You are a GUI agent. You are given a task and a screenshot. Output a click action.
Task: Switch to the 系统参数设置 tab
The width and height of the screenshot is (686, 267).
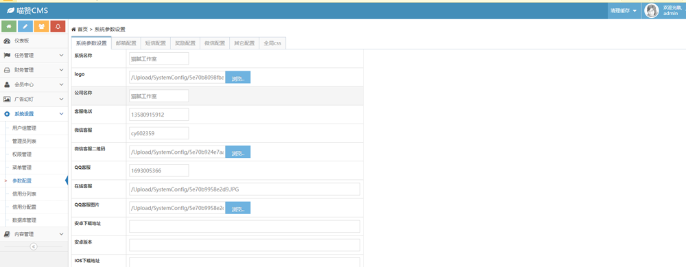pyautogui.click(x=91, y=43)
